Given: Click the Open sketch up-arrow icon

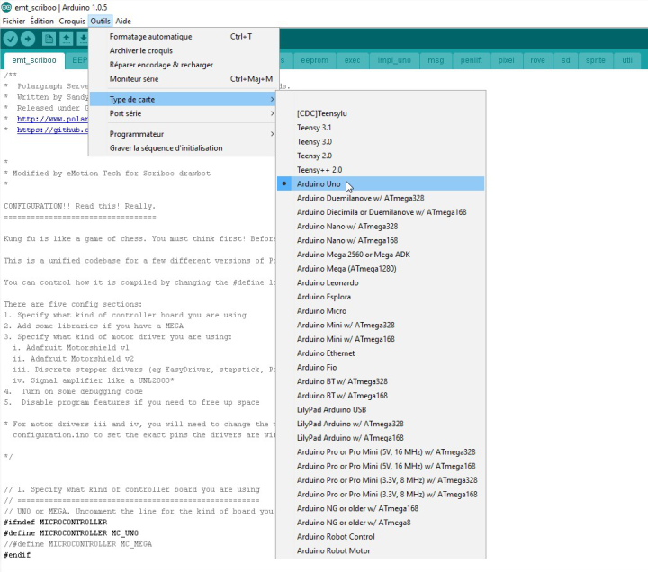Looking at the screenshot, I should click(66, 40).
